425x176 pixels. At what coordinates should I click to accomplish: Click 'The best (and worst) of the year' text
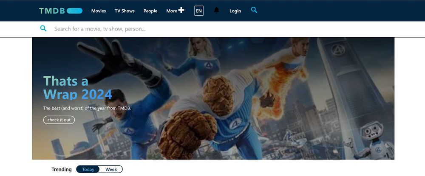pos(87,108)
